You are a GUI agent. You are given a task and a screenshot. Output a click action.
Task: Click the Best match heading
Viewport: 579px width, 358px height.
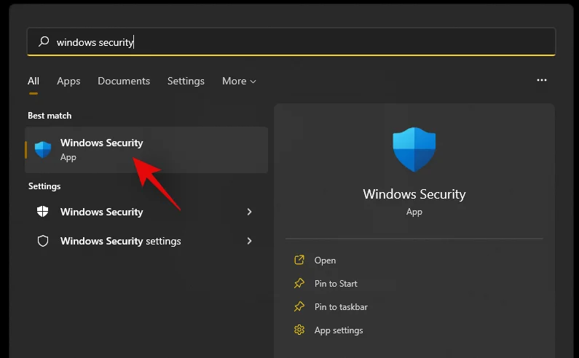click(50, 116)
